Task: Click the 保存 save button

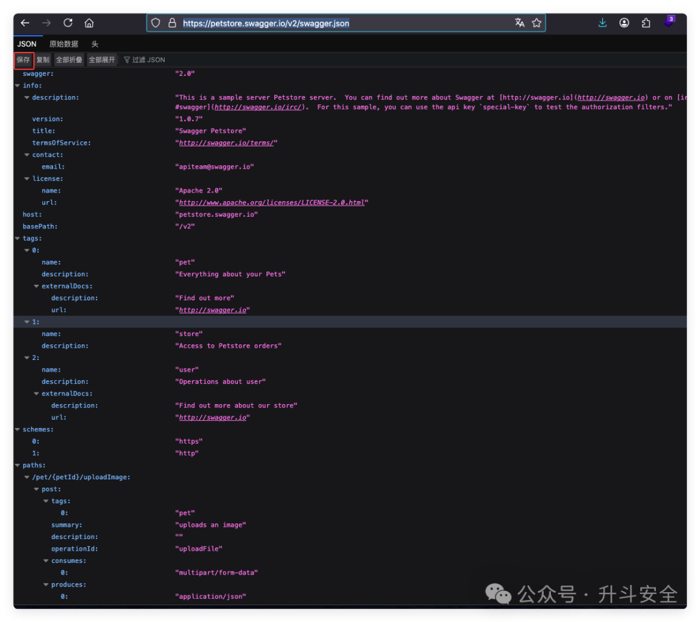Action: 23,60
